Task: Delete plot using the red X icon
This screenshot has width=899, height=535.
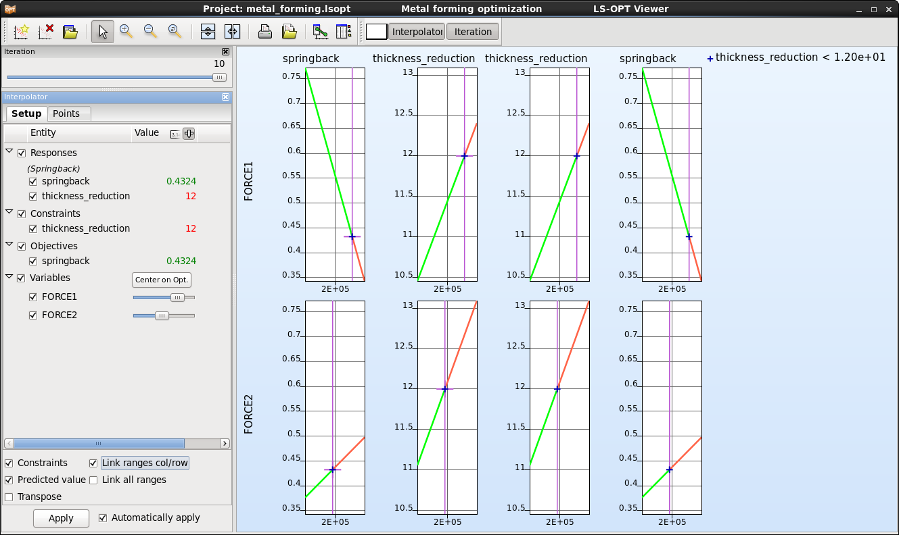Action: click(x=46, y=31)
